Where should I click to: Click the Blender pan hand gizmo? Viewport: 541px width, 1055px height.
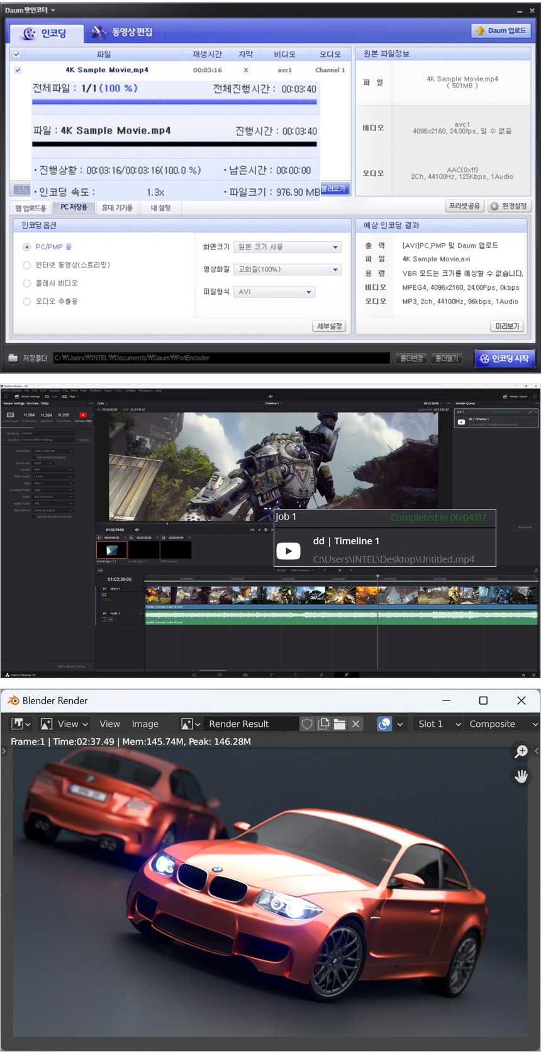(521, 776)
